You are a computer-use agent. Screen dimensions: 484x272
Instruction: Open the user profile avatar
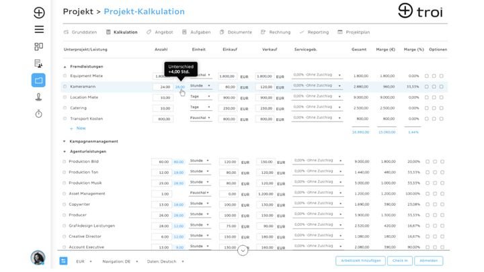point(38,258)
